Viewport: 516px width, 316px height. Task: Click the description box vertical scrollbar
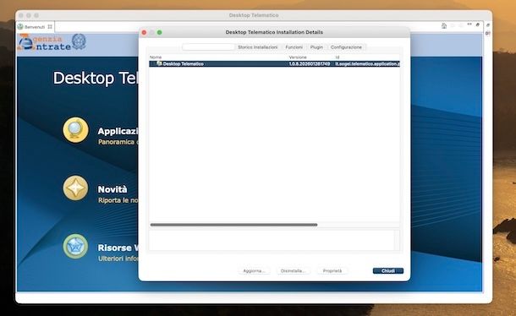398,240
